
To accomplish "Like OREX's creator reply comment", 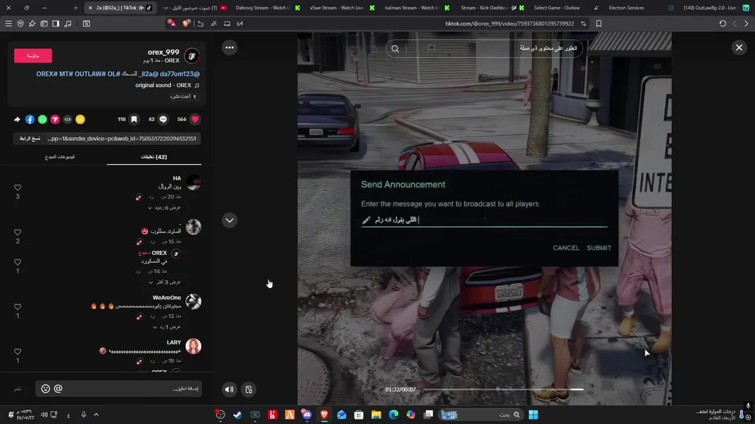I will (x=18, y=262).
